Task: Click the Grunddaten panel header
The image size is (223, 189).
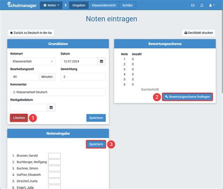Action: tap(58, 44)
